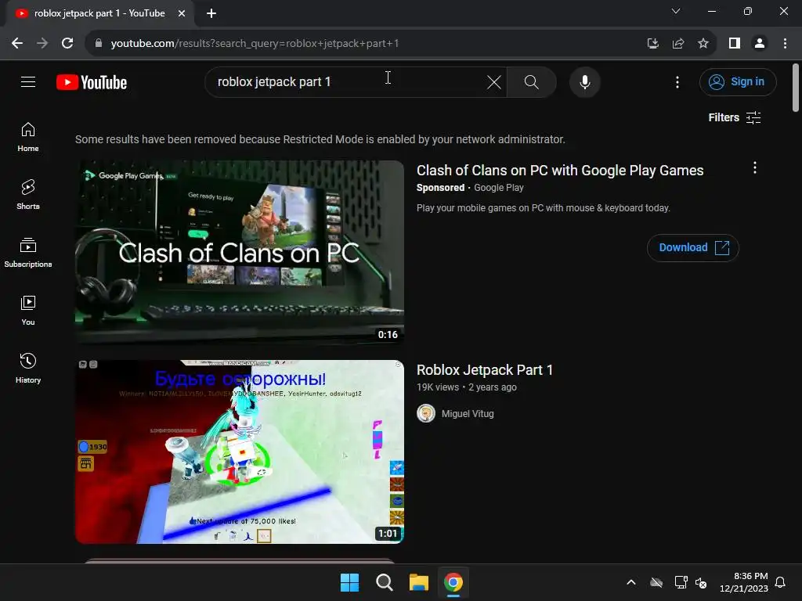Expand the search Filters options
The image size is (802, 601).
pos(735,117)
